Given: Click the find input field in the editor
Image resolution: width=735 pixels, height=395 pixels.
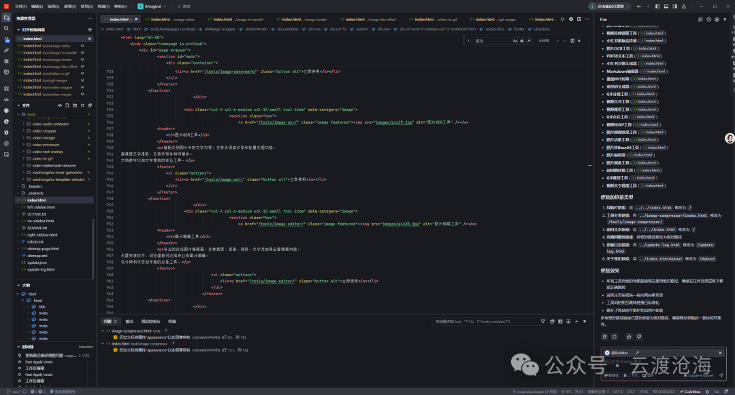Looking at the screenshot, I should point(492,41).
